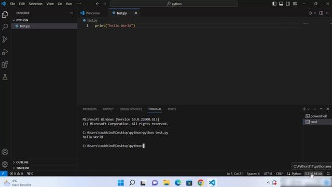Open the Explorer view in activity bar

(x=5, y=15)
